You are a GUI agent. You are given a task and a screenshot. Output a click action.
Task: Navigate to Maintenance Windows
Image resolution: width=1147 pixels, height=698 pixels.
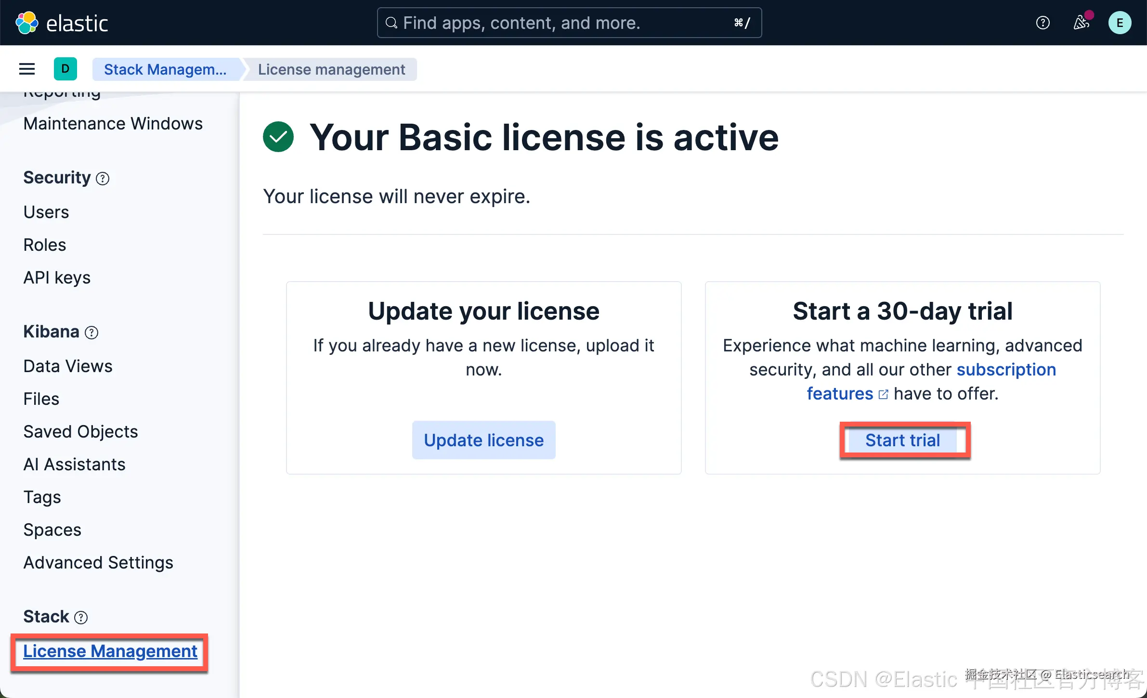113,124
